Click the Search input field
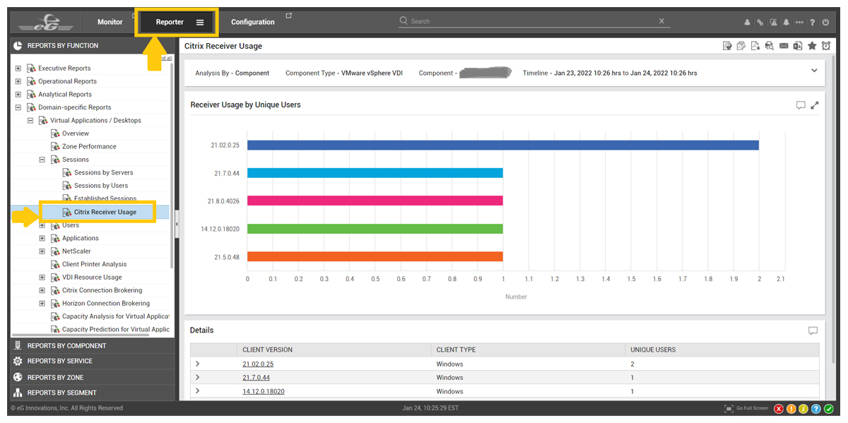Viewport: 848px width, 423px height. (534, 21)
